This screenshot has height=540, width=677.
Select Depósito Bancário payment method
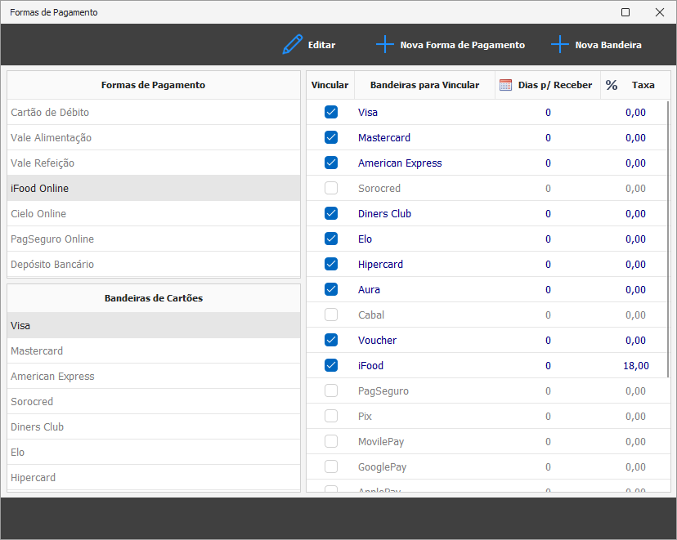tap(52, 265)
